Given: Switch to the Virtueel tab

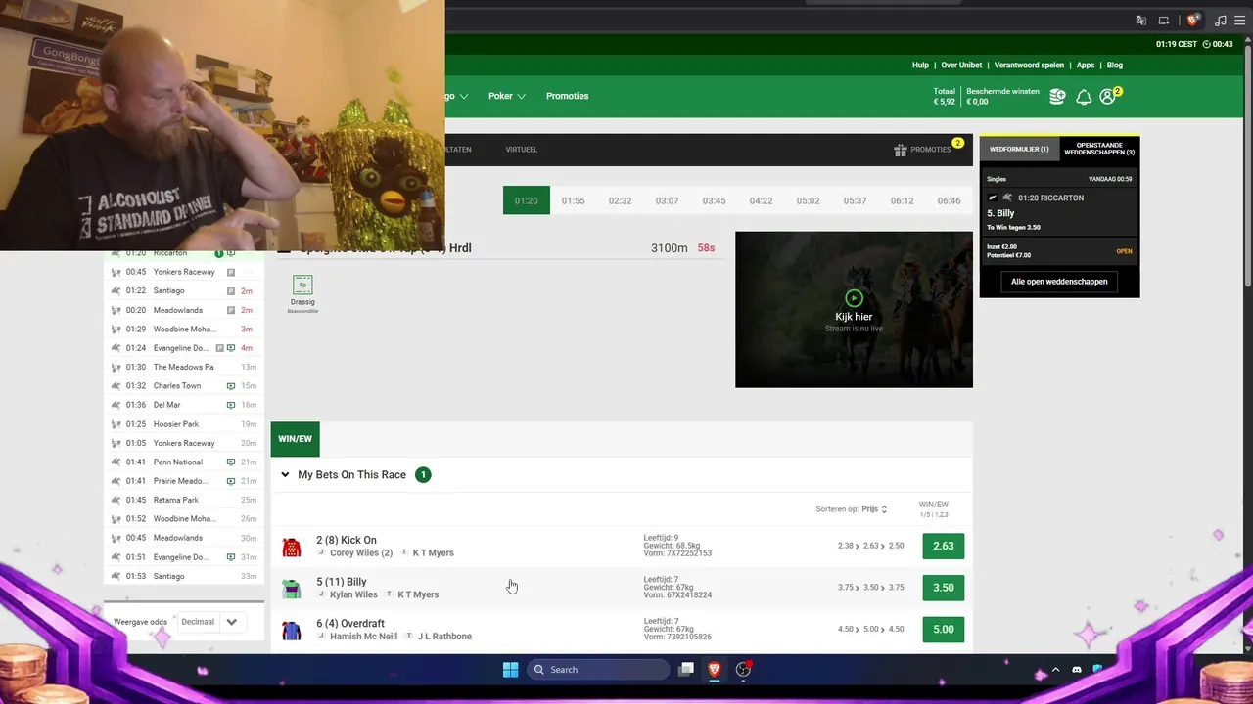Looking at the screenshot, I should tap(522, 150).
